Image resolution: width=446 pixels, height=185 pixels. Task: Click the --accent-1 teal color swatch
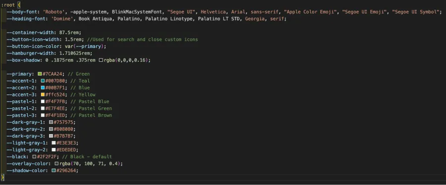(43, 81)
